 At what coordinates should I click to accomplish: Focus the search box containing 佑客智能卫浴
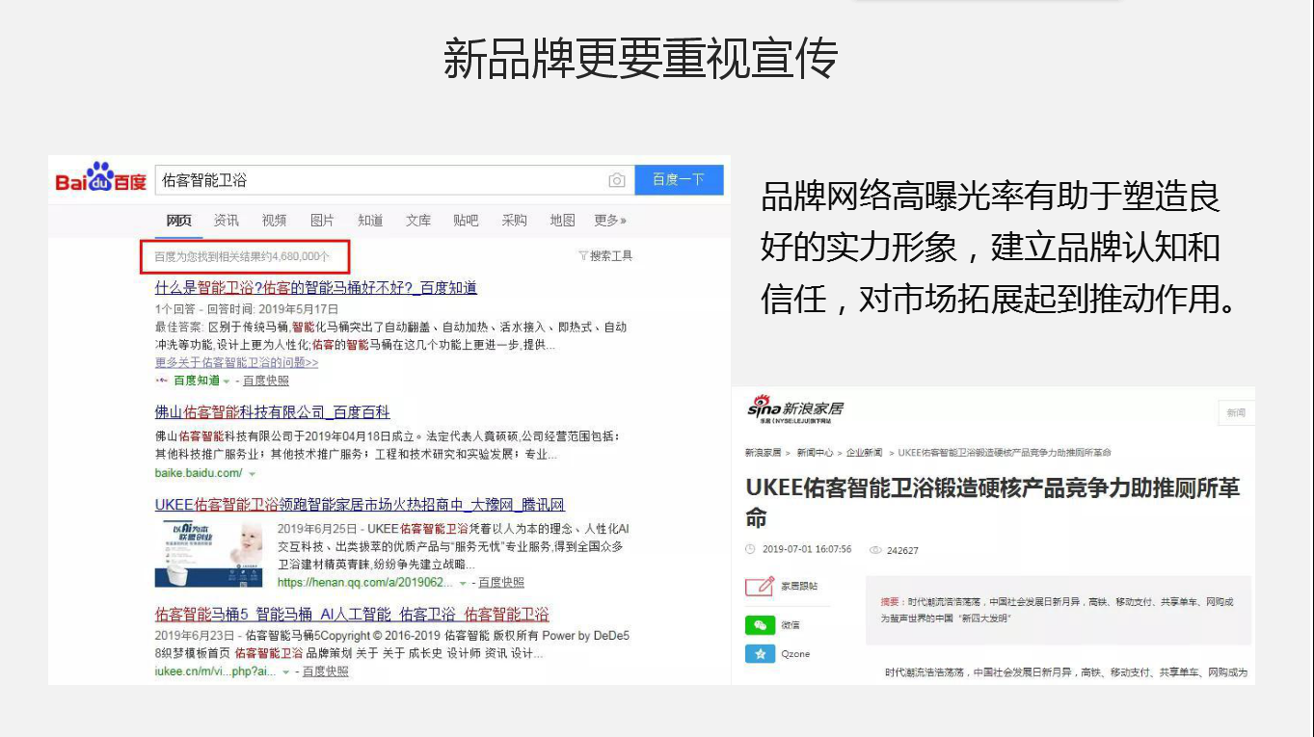coord(393,180)
